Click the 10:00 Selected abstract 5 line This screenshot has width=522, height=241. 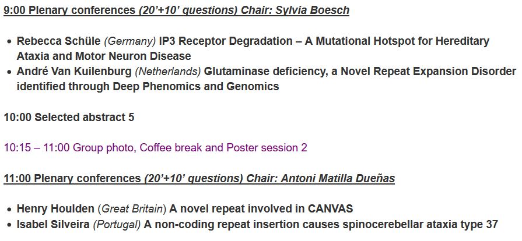(x=69, y=117)
